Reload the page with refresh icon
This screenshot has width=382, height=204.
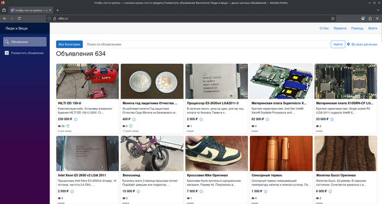click(19, 19)
